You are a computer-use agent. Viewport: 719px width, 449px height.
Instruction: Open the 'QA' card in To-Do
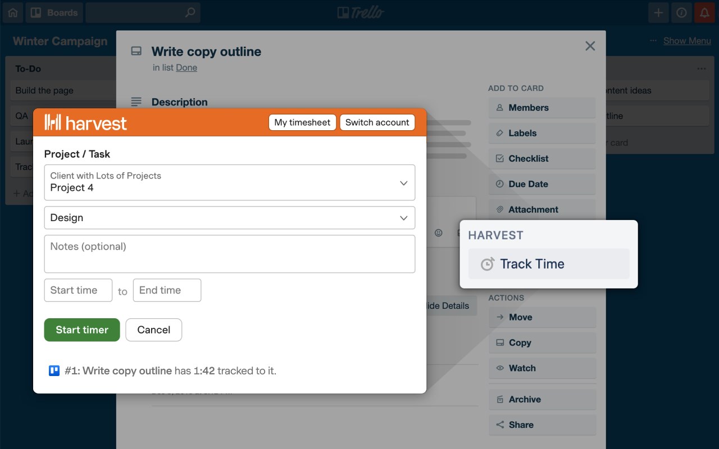22,116
